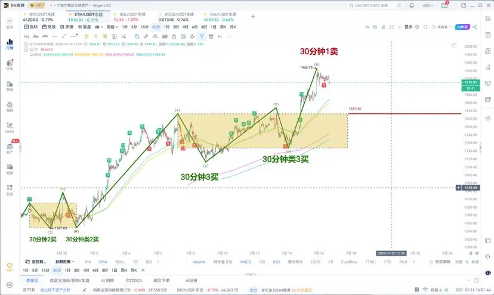Collapse the TD indicator legend row
Viewport: 494px width, 295px height.
(26, 49)
